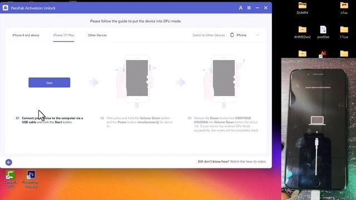Image resolution: width=356 pixels, height=200 pixels.
Task: Click the PassFab app logo icon
Action: (6, 8)
